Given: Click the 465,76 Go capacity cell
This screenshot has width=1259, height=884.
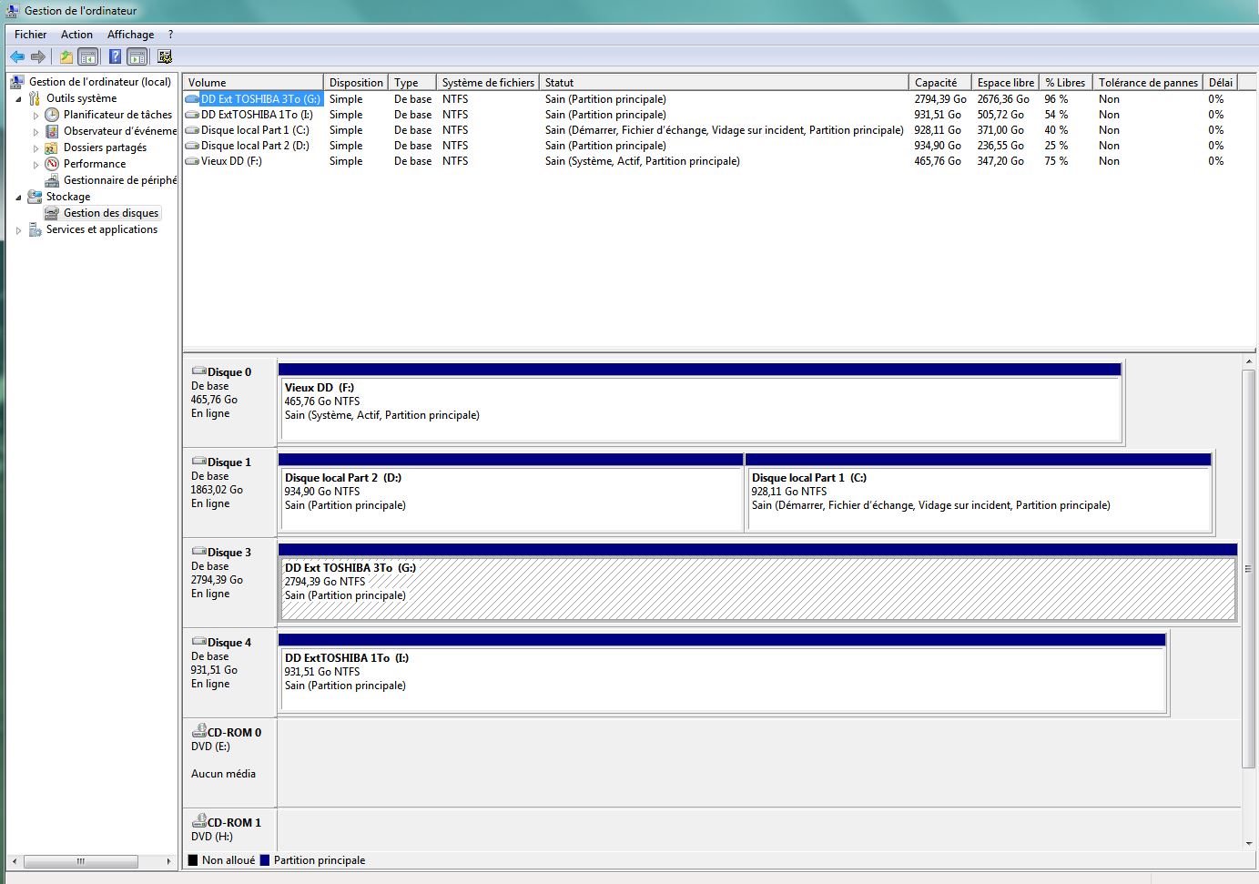Looking at the screenshot, I should [938, 161].
